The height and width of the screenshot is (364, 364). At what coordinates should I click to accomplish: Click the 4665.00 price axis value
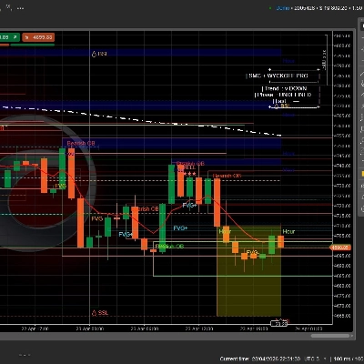(342, 316)
